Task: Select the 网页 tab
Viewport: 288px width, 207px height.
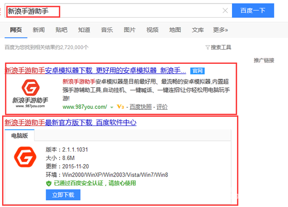Action: pos(16,30)
